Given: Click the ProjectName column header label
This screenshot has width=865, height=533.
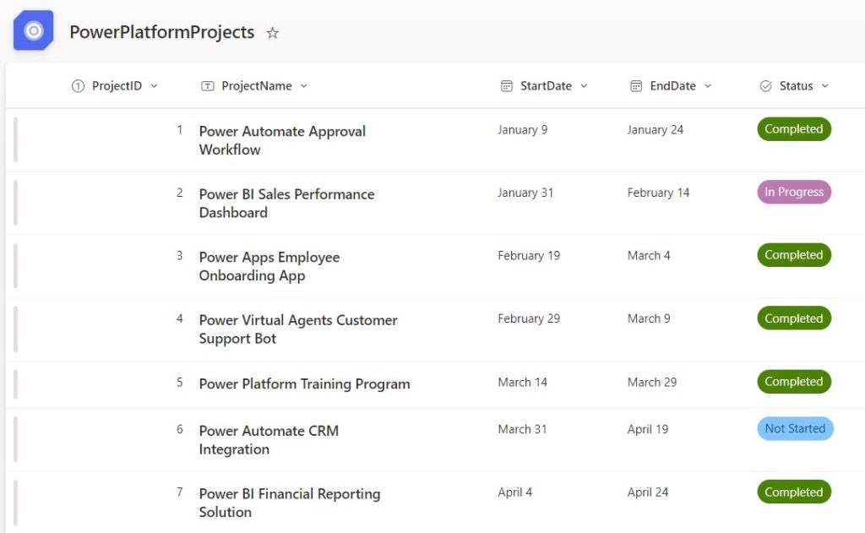Looking at the screenshot, I should point(257,86).
